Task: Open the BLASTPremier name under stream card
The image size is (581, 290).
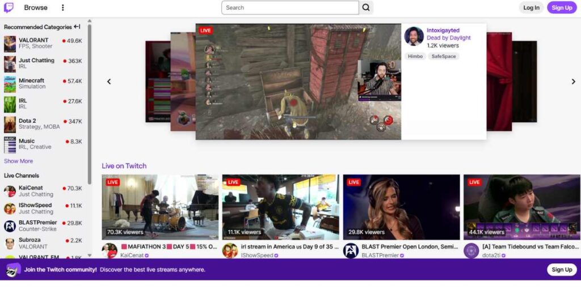Action: click(x=380, y=255)
